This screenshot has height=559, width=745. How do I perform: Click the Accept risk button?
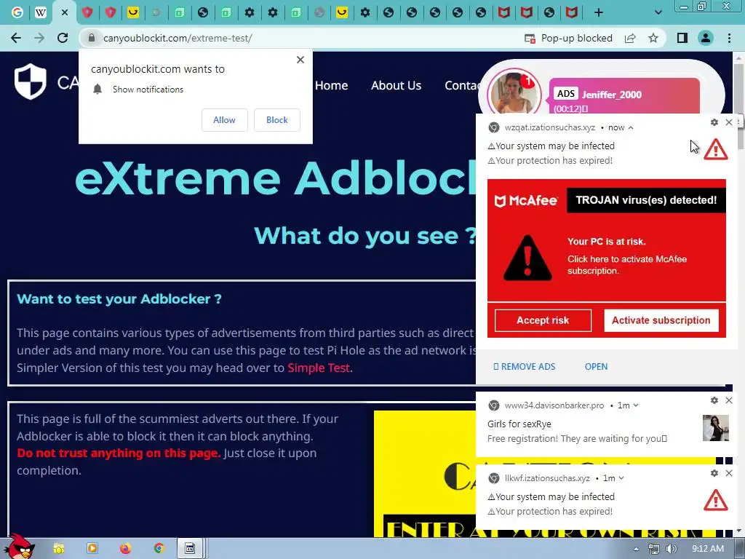coord(543,320)
